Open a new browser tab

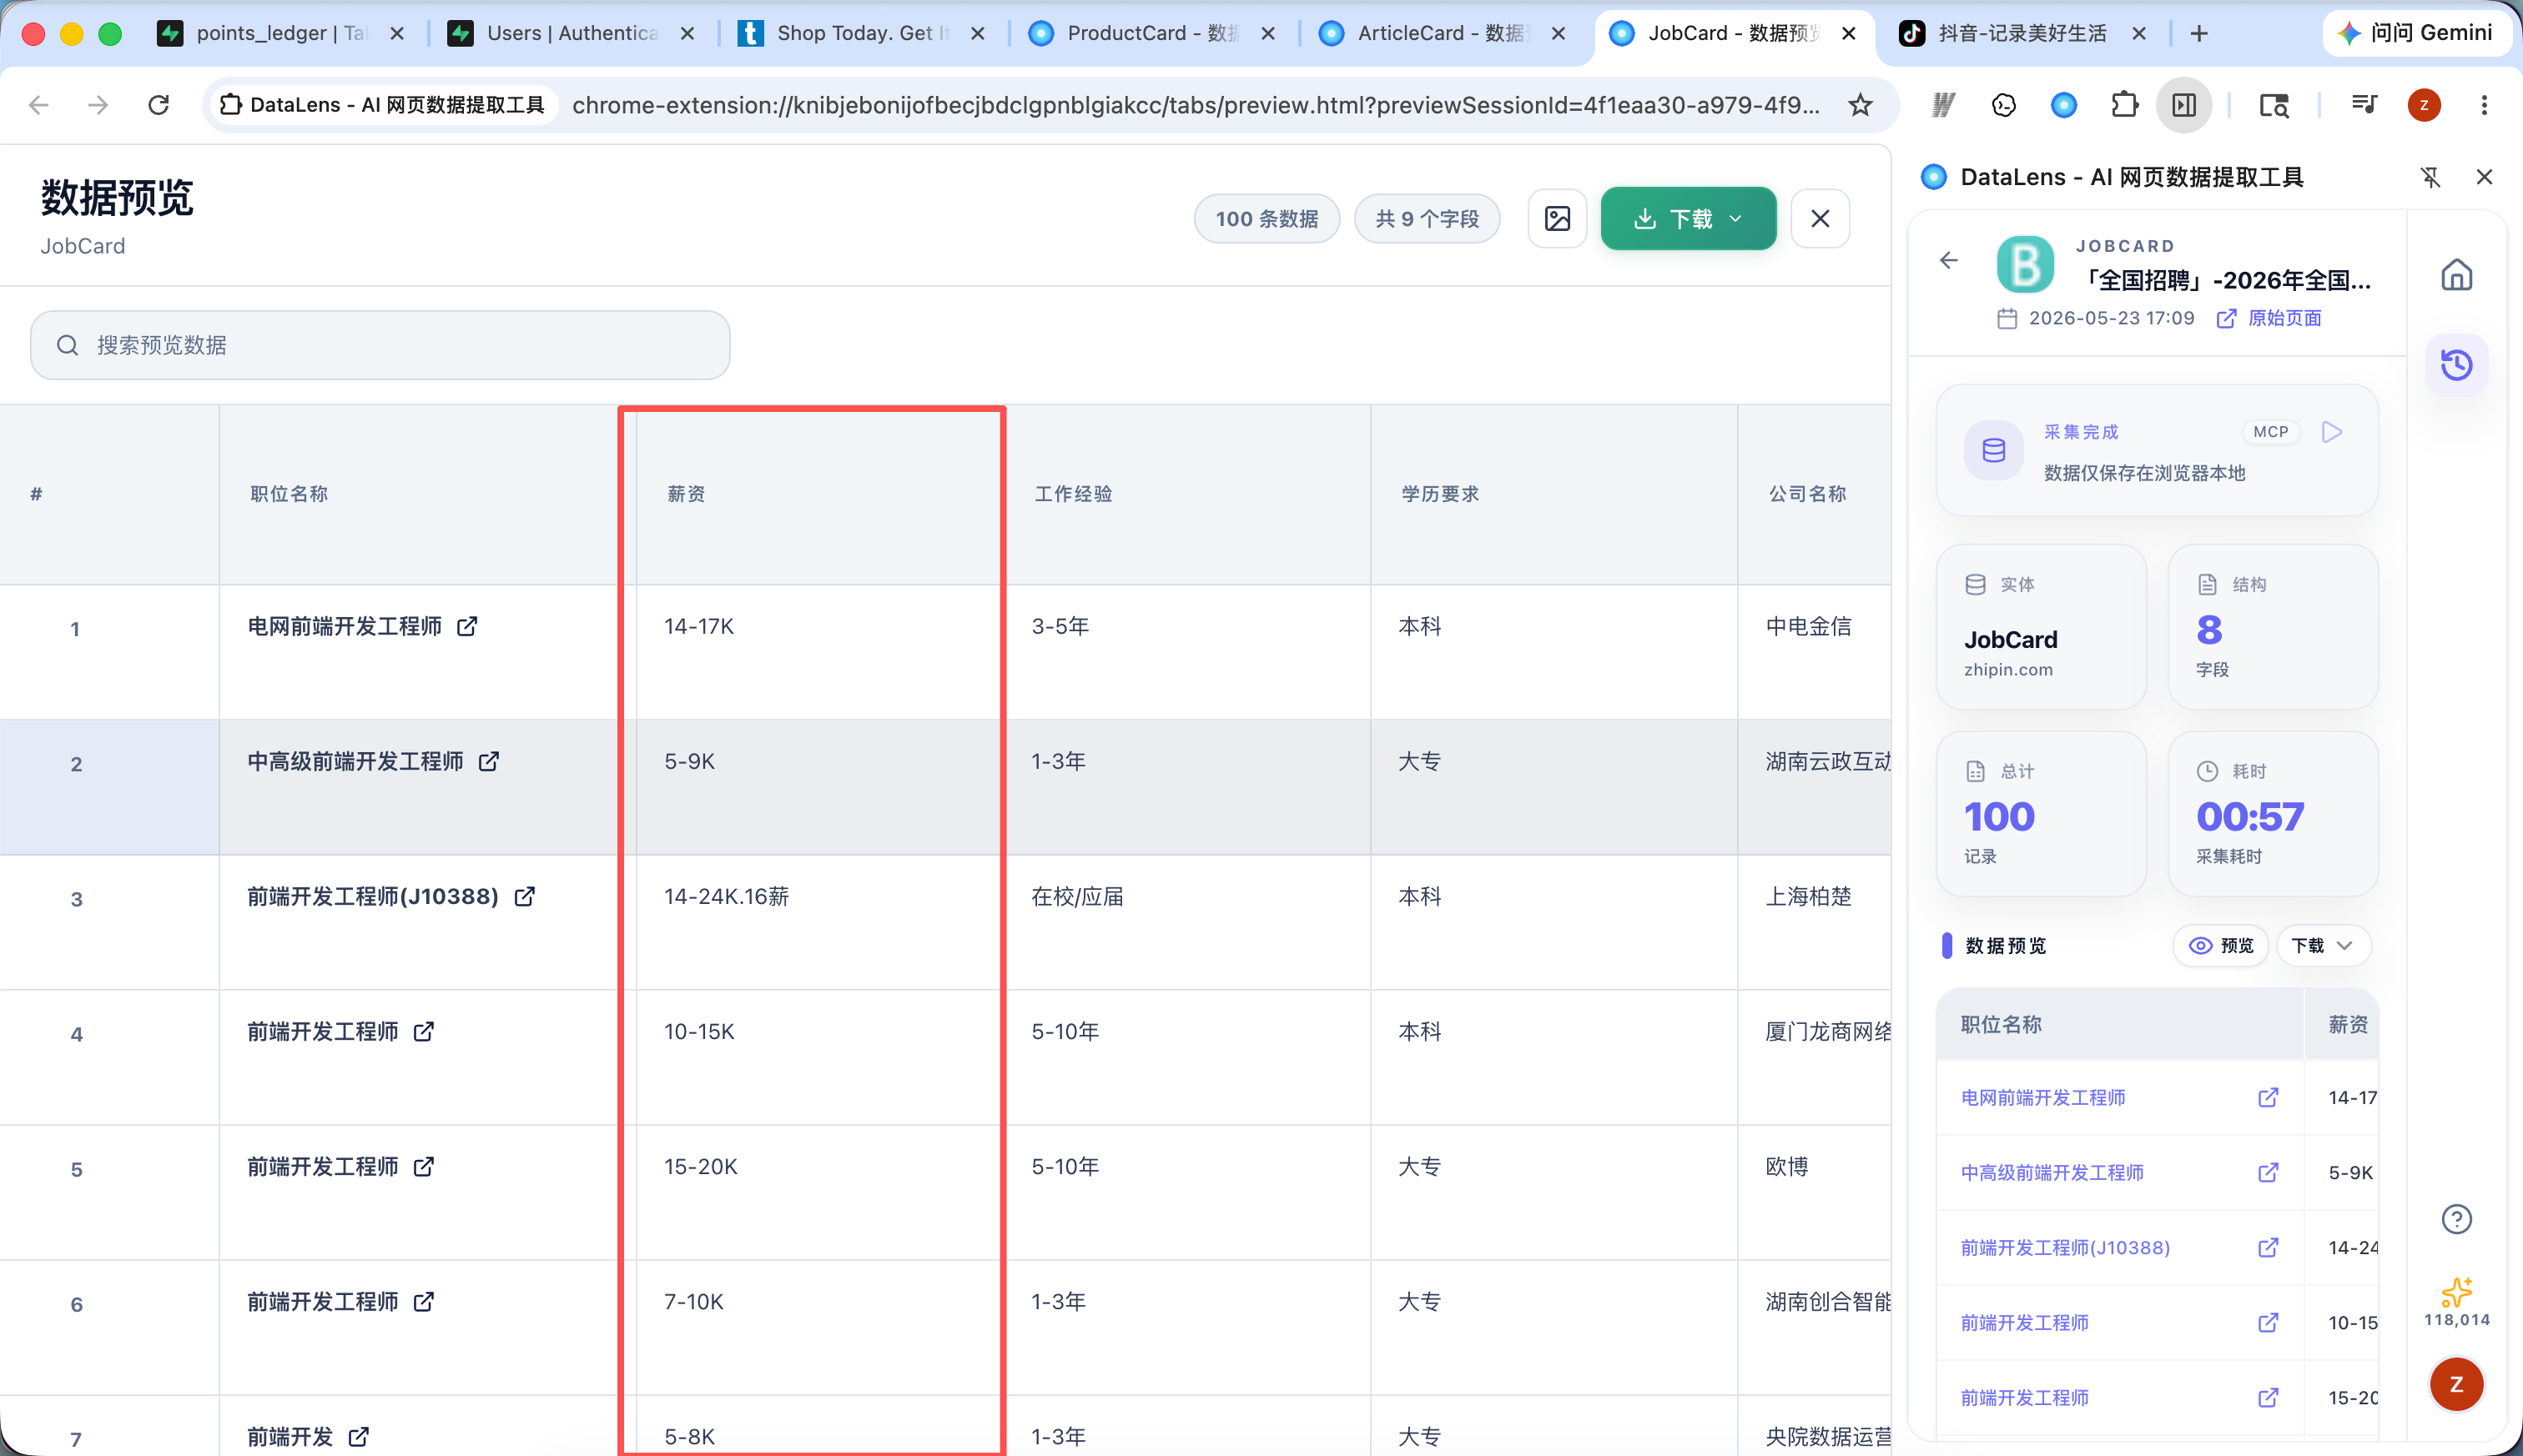click(x=2199, y=33)
